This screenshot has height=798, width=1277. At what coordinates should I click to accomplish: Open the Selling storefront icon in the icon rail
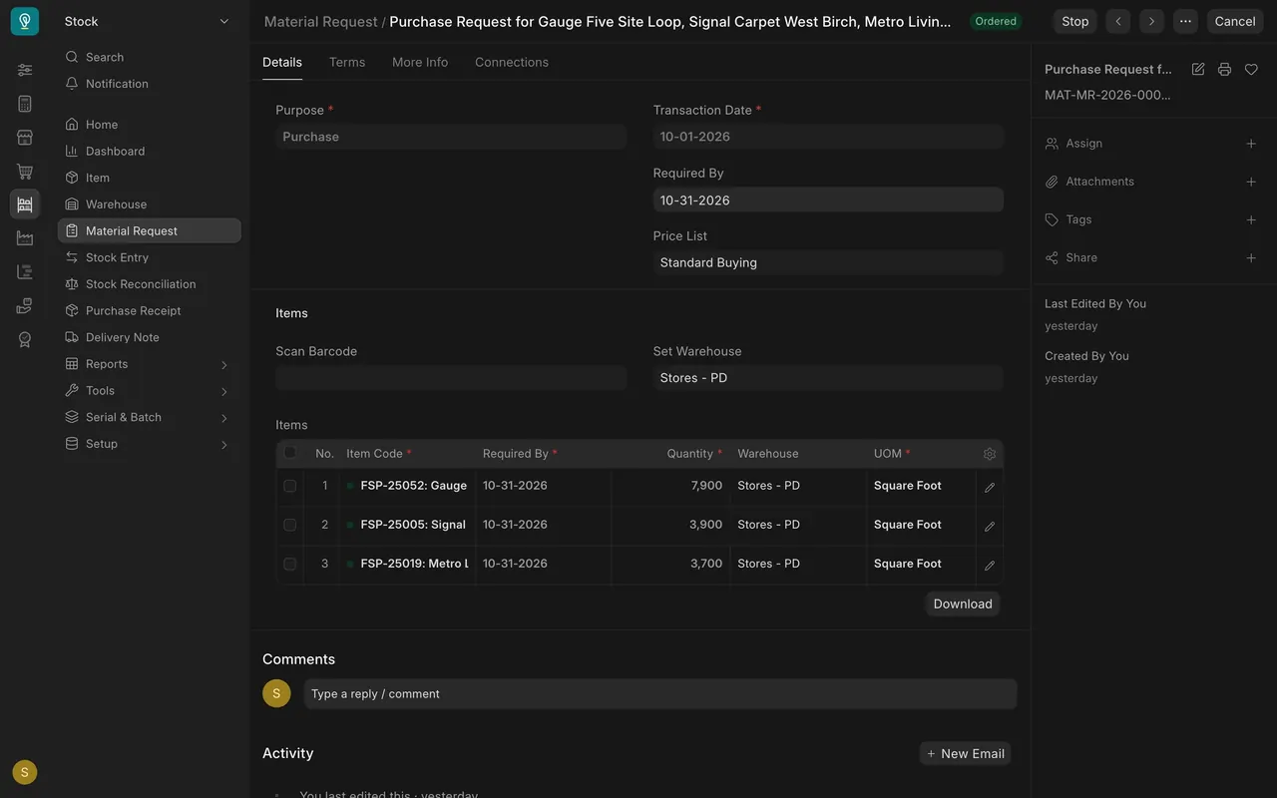pyautogui.click(x=25, y=138)
